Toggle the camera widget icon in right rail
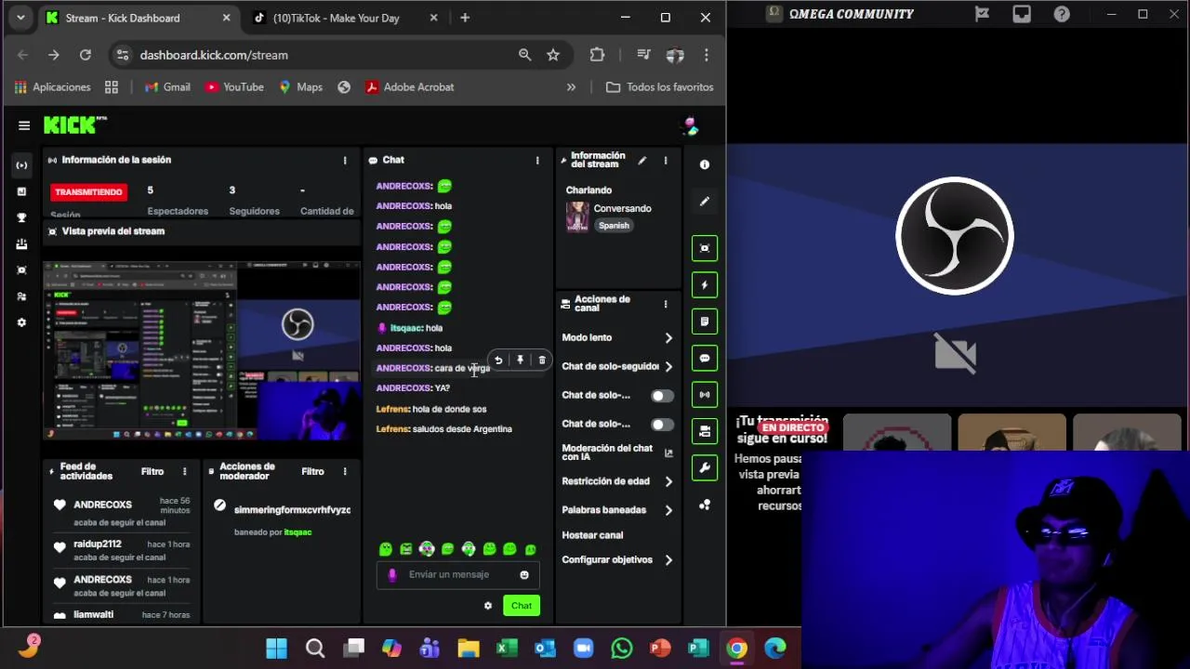 [x=705, y=431]
